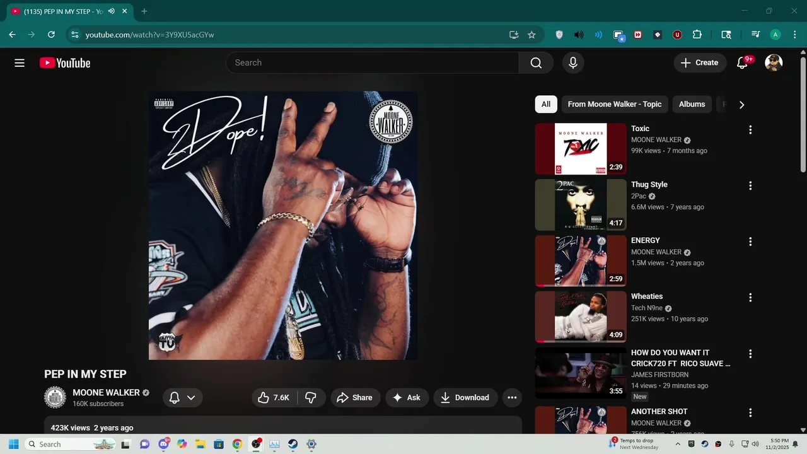Download the video
The width and height of the screenshot is (807, 454).
[x=465, y=397]
